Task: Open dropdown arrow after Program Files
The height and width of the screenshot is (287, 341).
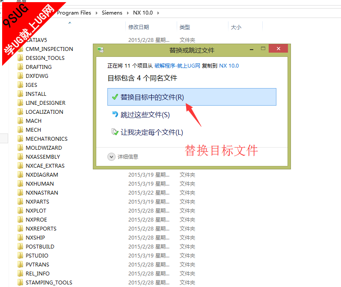Action: pos(97,13)
